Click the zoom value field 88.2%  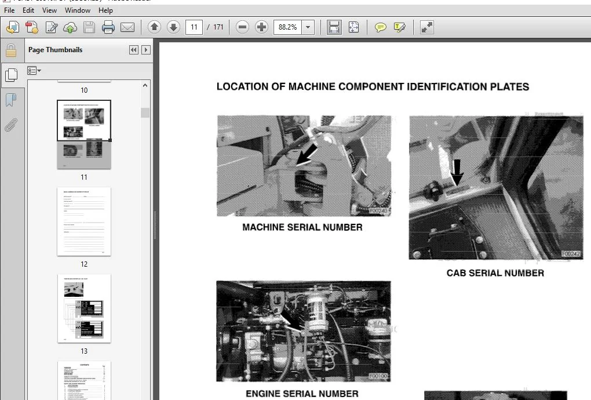[x=287, y=27]
